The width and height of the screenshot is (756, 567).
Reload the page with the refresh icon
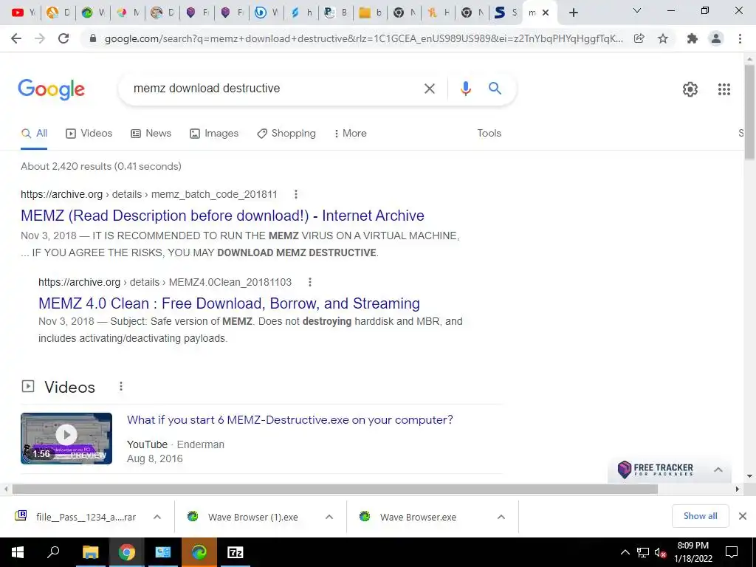point(63,38)
